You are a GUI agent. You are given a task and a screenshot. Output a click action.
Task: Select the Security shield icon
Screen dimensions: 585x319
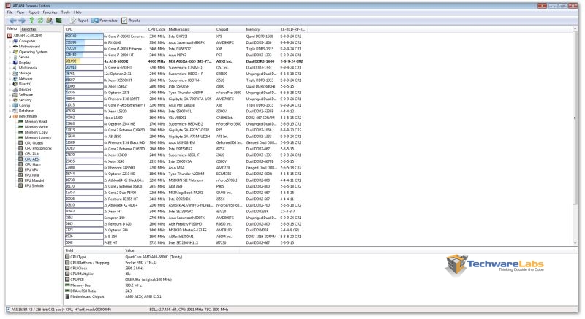point(15,100)
